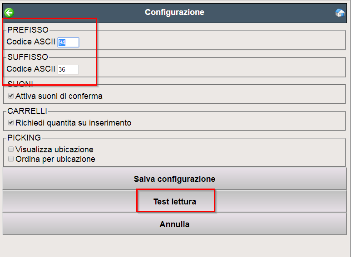Click the PREFISSO section legend
351x257 pixels.
[28, 30]
